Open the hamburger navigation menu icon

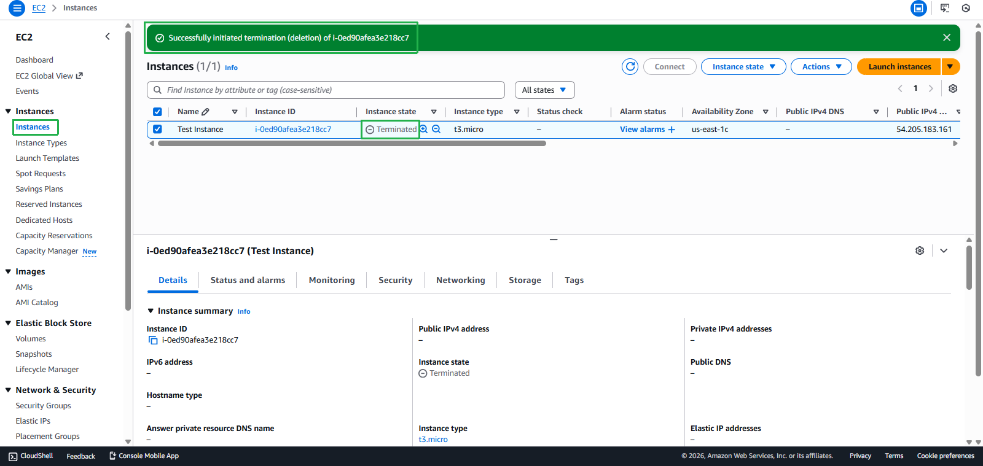(17, 8)
